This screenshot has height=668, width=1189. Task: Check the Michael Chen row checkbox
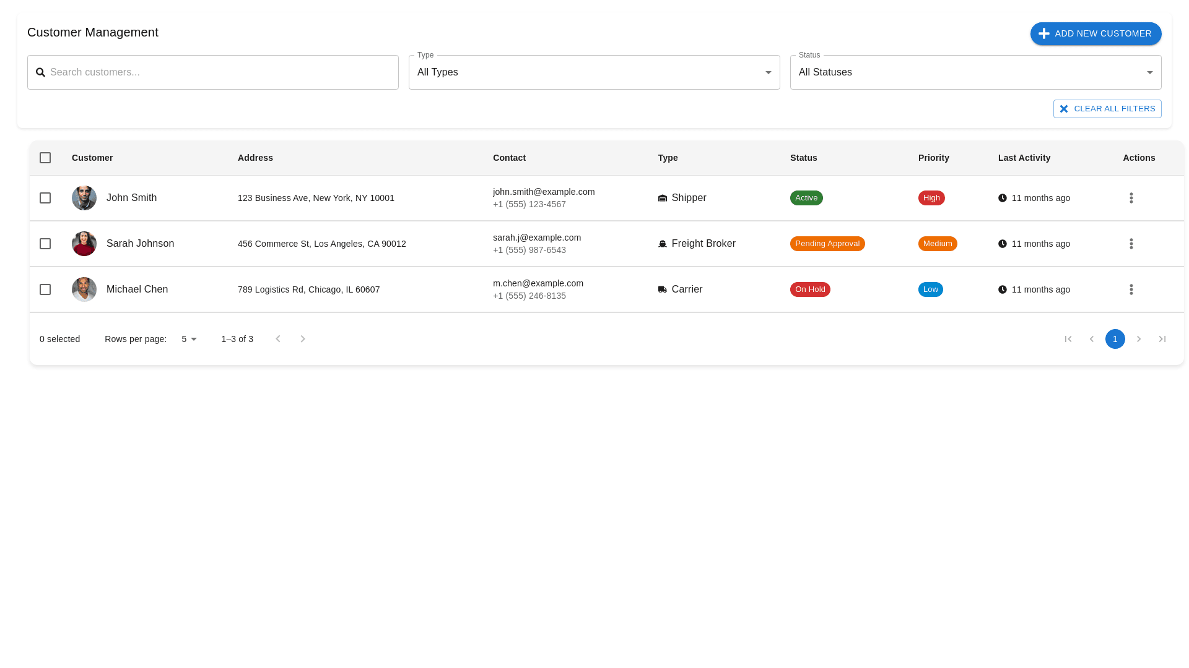45,289
